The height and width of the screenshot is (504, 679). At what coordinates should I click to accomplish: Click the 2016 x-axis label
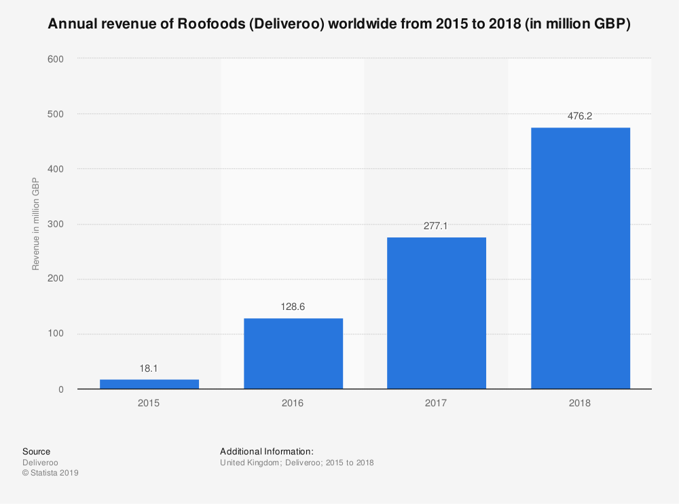(293, 403)
